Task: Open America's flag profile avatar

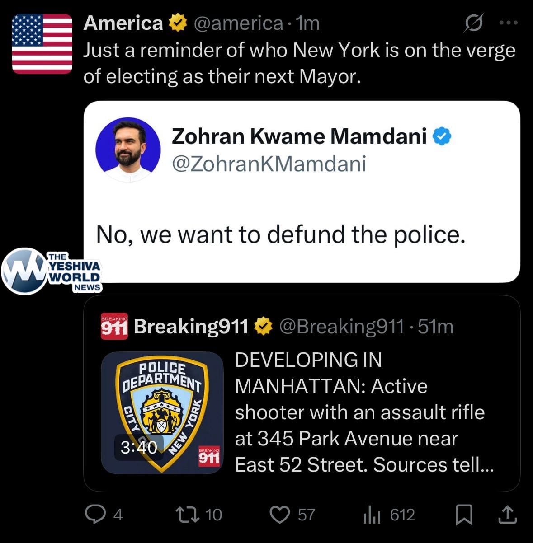Action: (x=42, y=44)
